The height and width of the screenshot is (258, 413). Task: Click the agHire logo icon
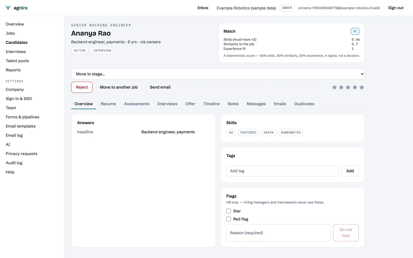pyautogui.click(x=8, y=8)
